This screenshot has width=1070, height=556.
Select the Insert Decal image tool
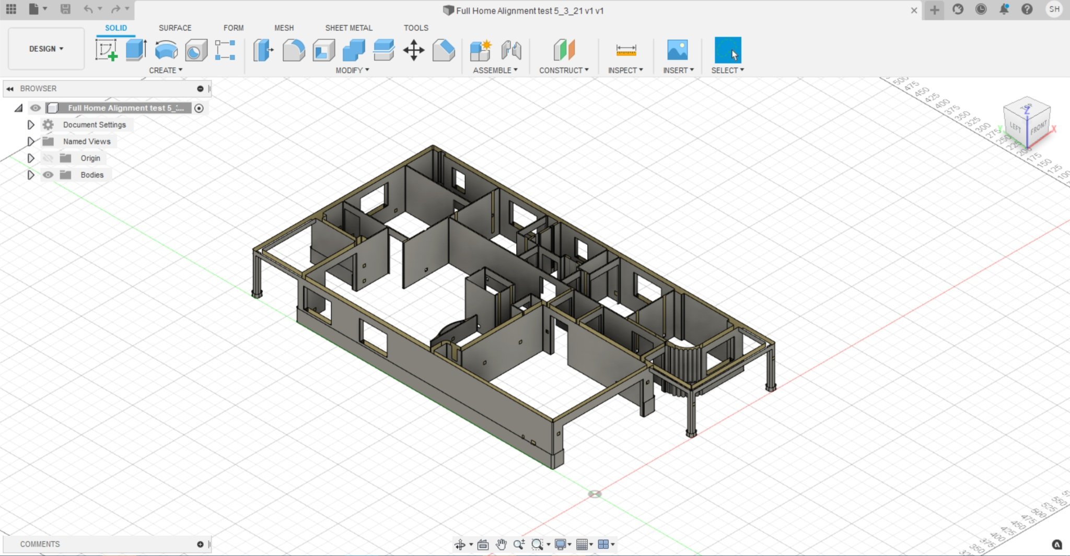678,50
